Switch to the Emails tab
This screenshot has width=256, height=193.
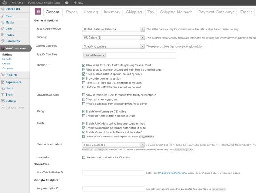(246, 12)
